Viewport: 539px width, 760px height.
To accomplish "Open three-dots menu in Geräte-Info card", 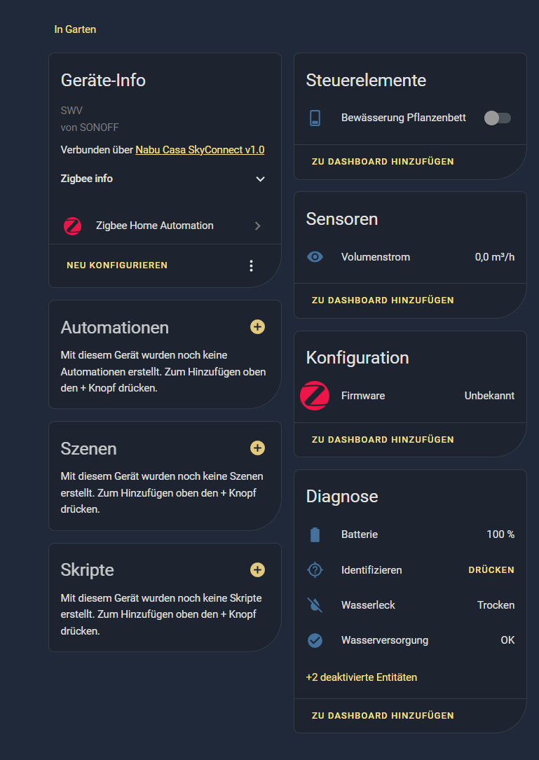I will click(x=251, y=265).
